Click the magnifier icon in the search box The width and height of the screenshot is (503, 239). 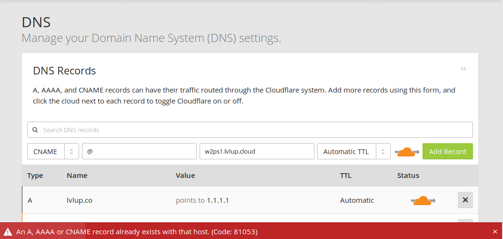tap(35, 130)
